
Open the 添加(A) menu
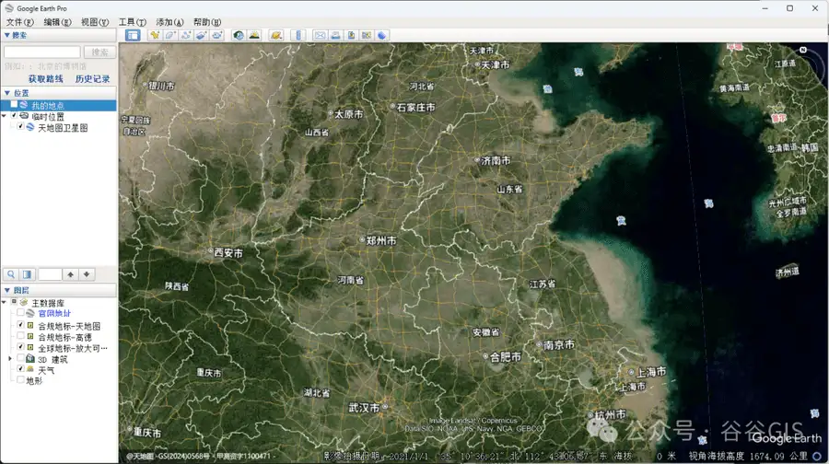[169, 22]
